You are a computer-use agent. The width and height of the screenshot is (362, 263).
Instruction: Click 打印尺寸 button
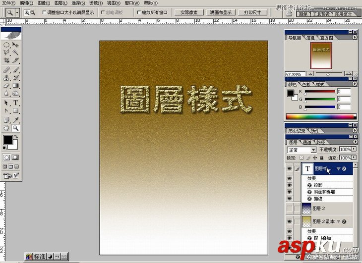pos(252,12)
